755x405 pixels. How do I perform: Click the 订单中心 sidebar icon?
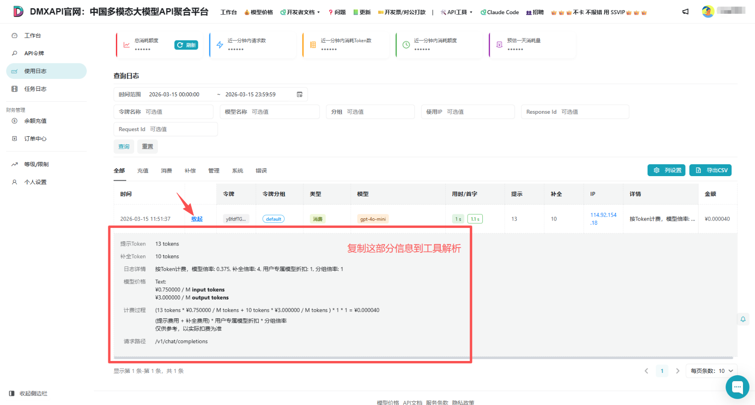point(15,139)
